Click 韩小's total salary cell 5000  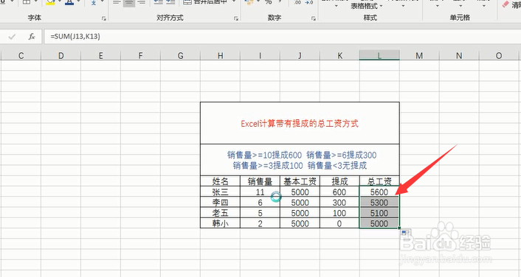pos(379,223)
